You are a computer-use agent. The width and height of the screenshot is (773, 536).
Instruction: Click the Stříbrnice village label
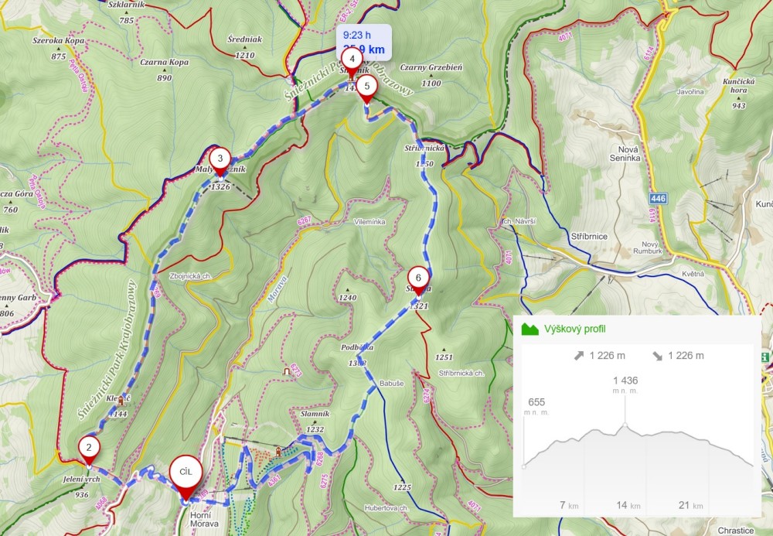(x=589, y=237)
